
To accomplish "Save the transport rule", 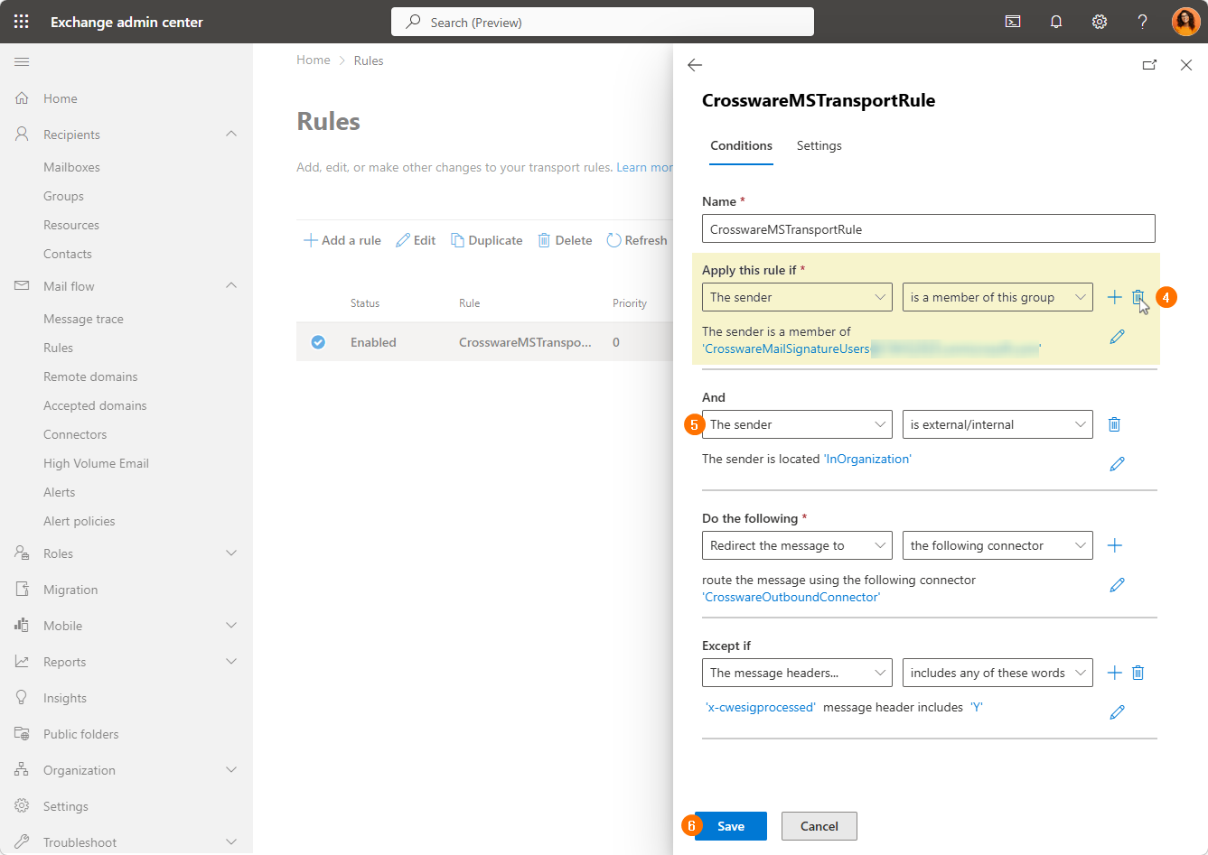I will pos(731,826).
